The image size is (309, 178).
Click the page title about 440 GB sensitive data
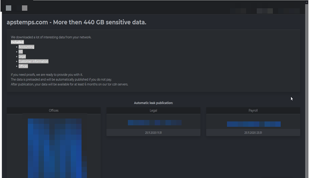click(77, 22)
